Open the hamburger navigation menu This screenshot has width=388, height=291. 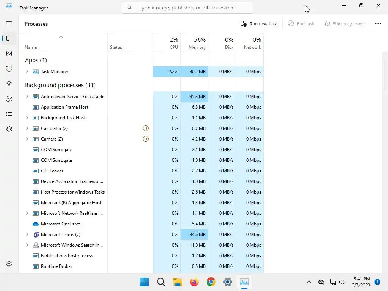coord(9,23)
